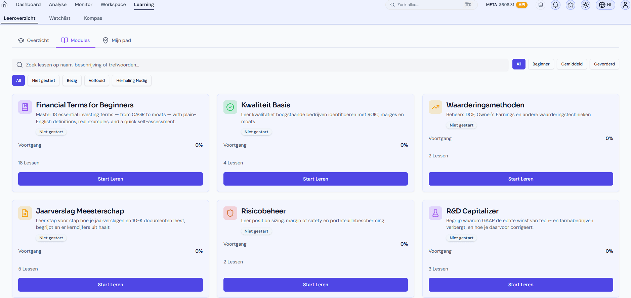Switch to Leeroverzicht subtab

pos(19,18)
